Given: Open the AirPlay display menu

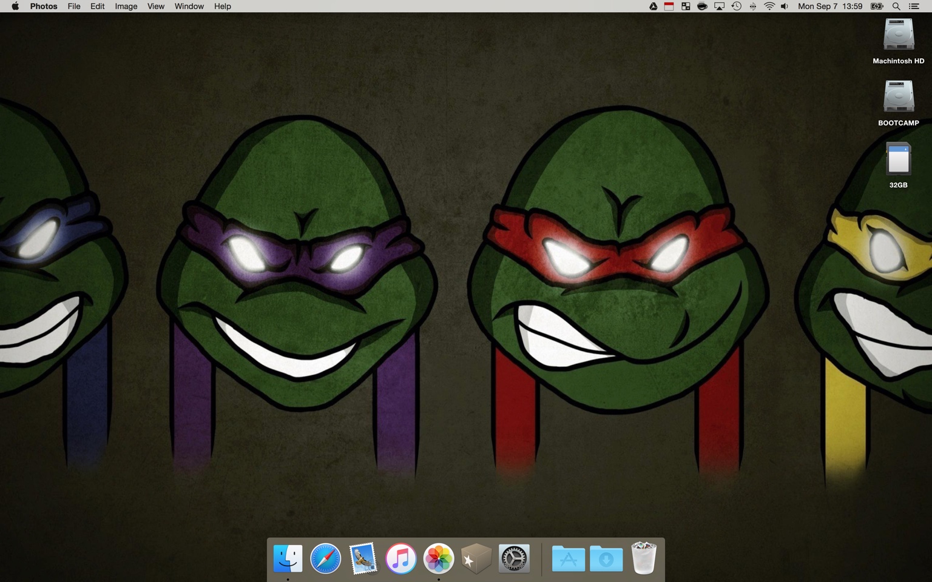Looking at the screenshot, I should [x=719, y=6].
